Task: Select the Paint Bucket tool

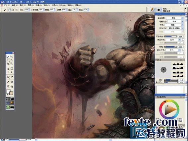Action: [x=12, y=82]
